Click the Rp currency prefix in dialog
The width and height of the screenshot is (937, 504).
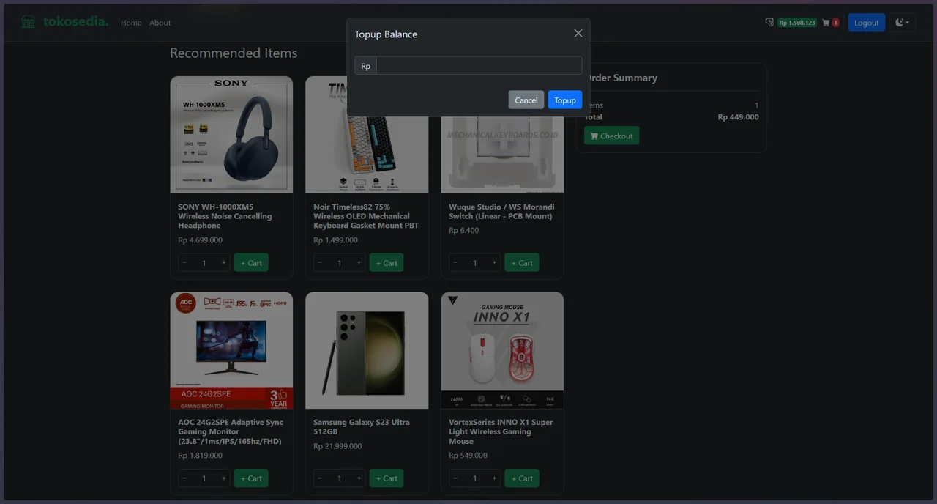tap(365, 66)
